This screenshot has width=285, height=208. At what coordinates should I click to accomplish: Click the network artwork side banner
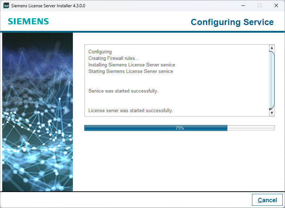coord(37,112)
